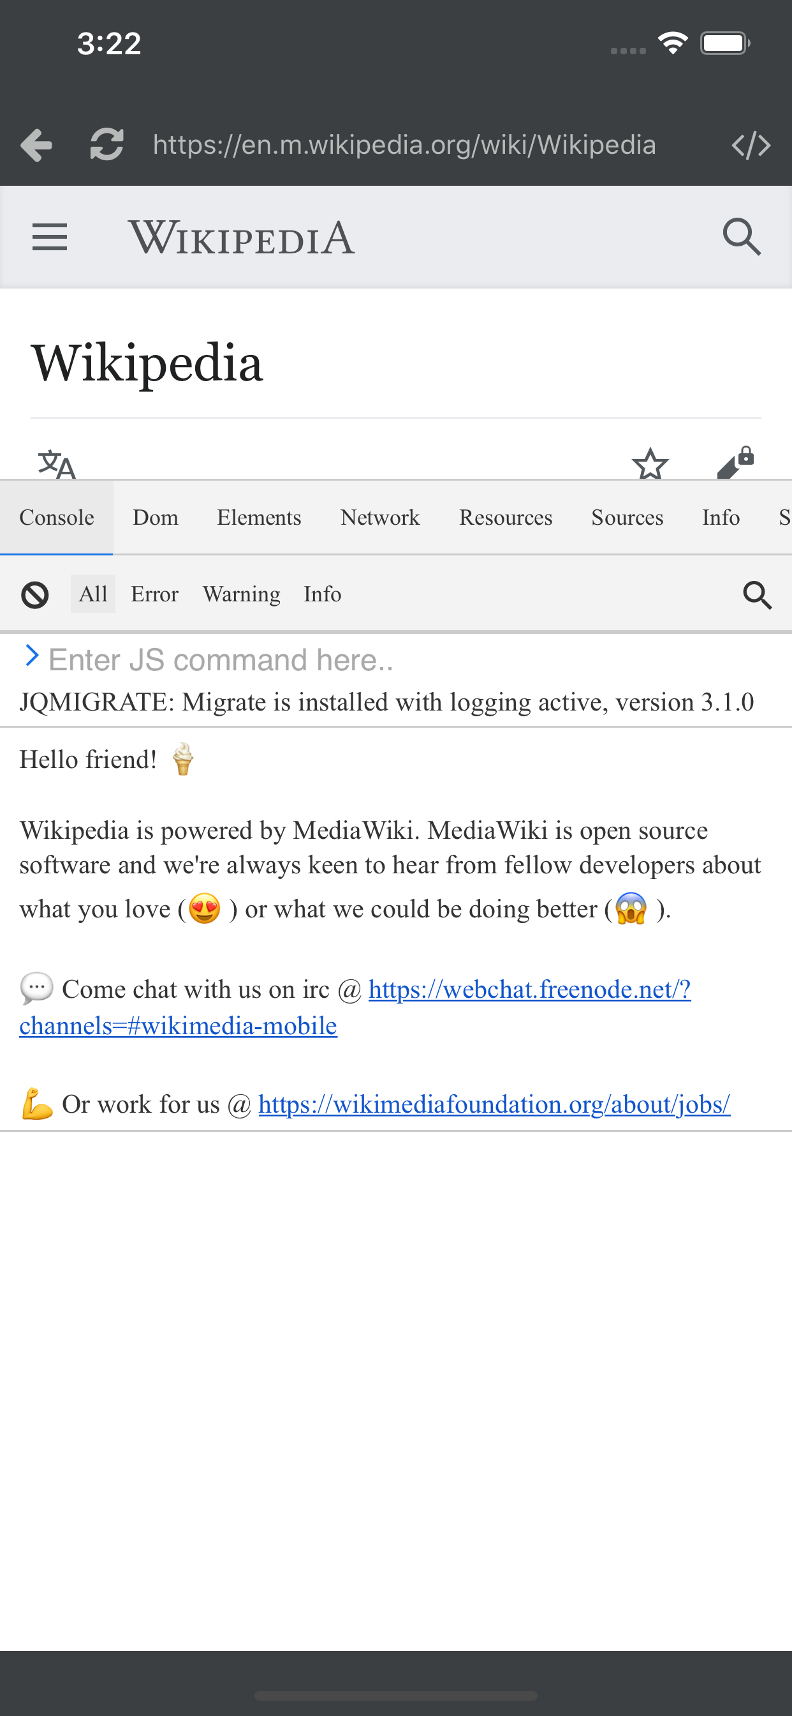Open the Resources tab
The width and height of the screenshot is (792, 1716).
(506, 518)
